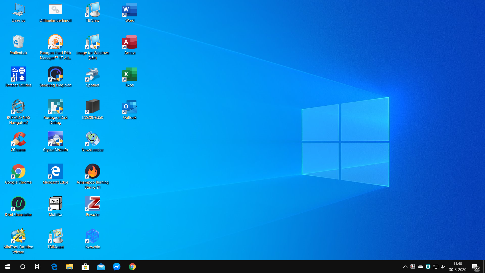The image size is (485, 273).
Task: Open Task View from the taskbar
Action: pos(38,267)
